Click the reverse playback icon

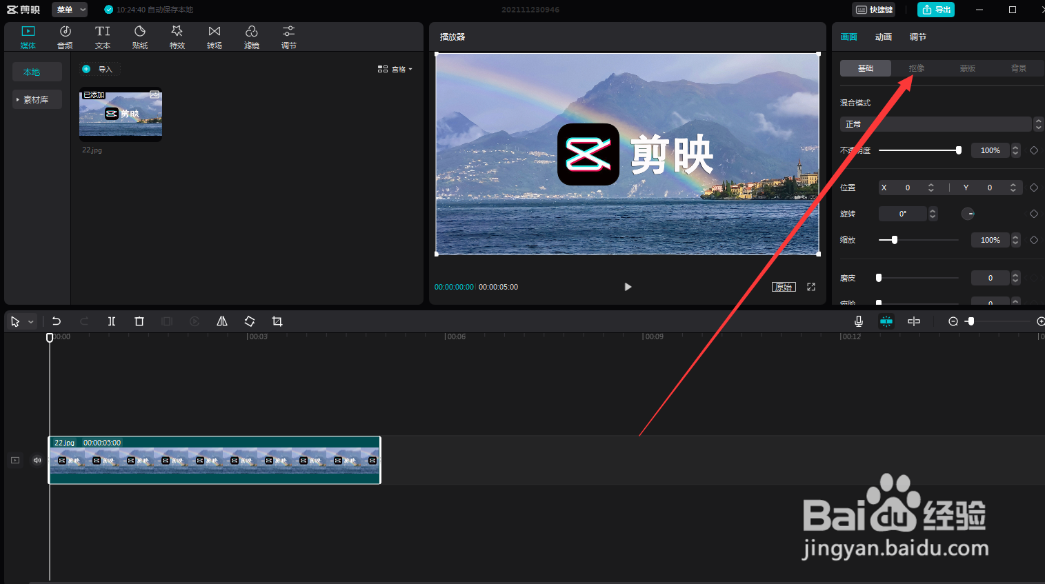pyautogui.click(x=195, y=321)
